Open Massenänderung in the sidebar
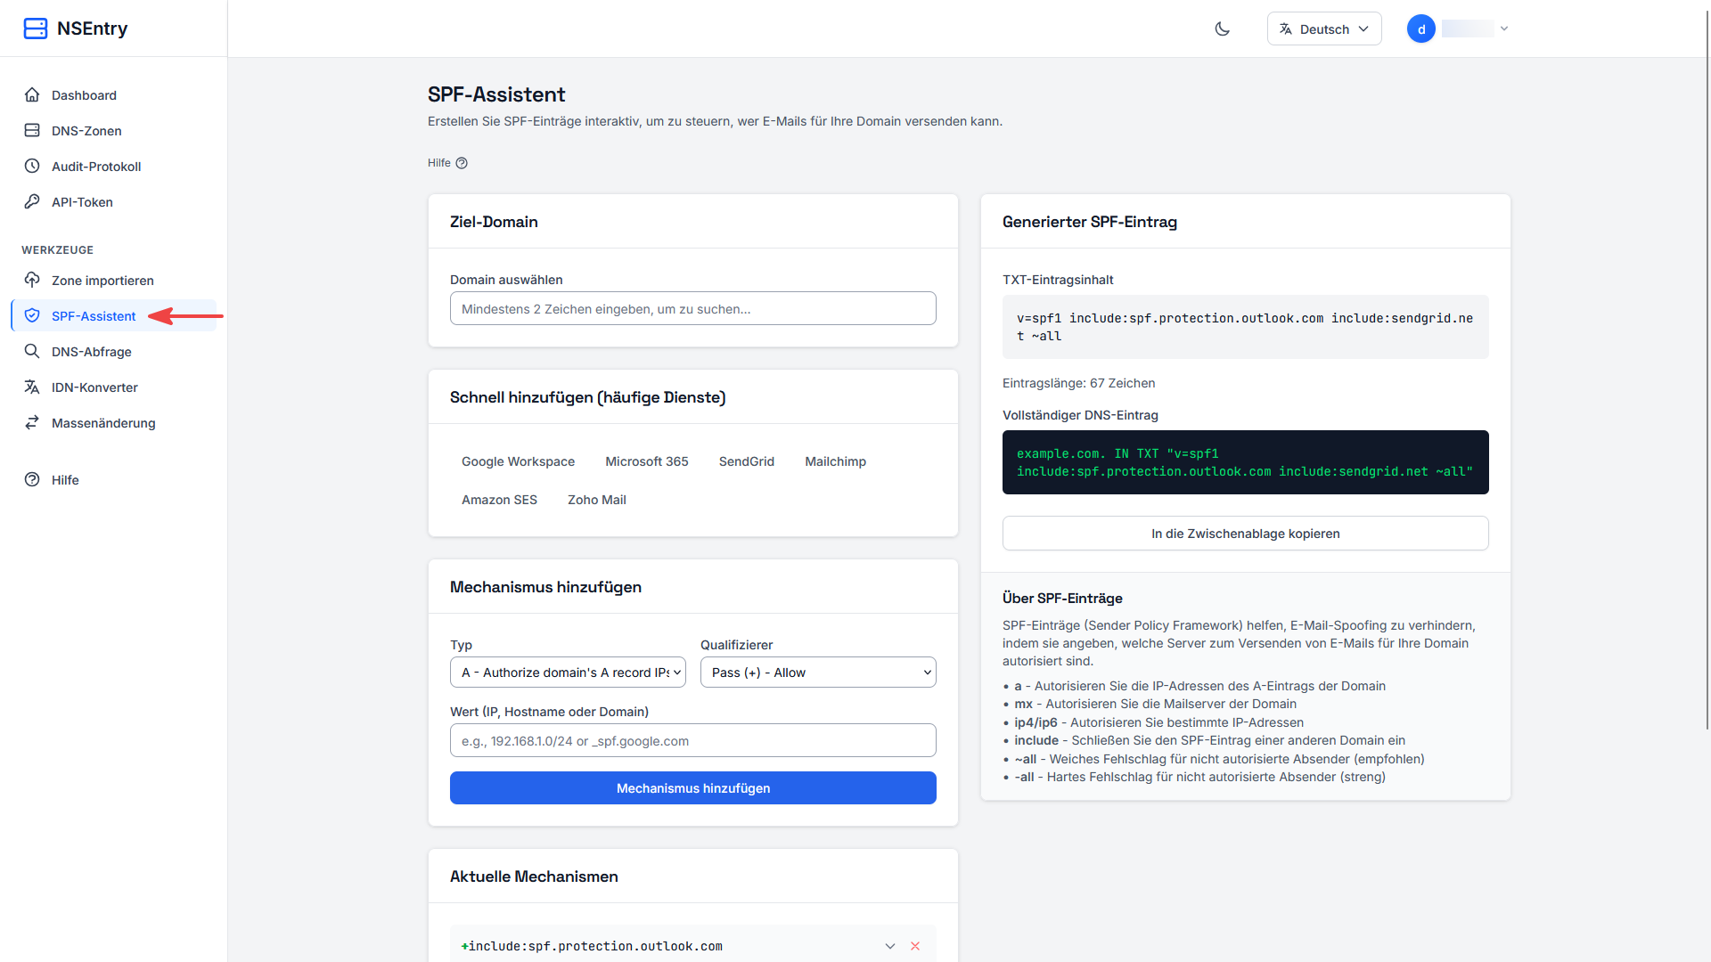 pyautogui.click(x=114, y=422)
